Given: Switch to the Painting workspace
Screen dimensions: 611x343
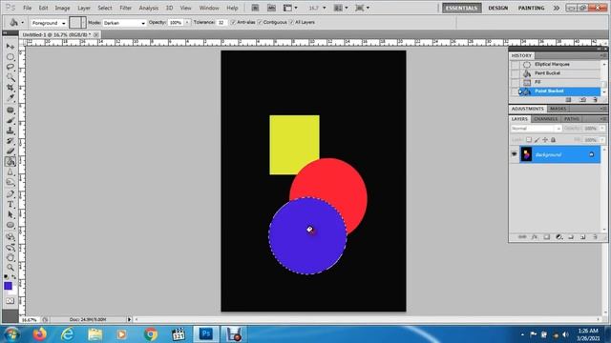Looking at the screenshot, I should [x=531, y=8].
